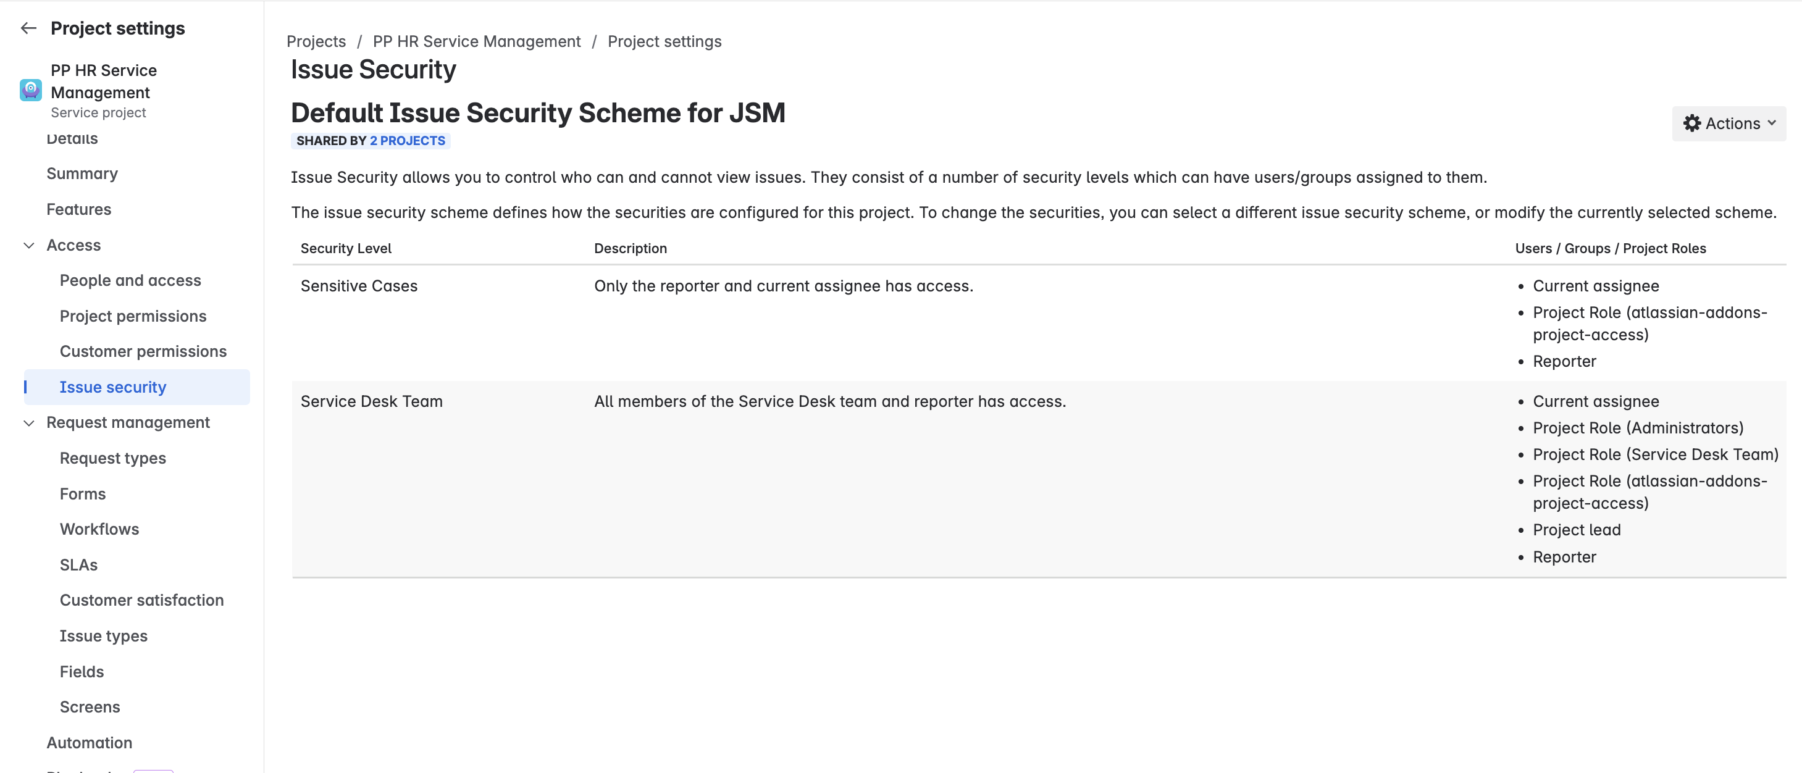The image size is (1802, 773).
Task: Click Security Level column header
Action: coord(346,248)
